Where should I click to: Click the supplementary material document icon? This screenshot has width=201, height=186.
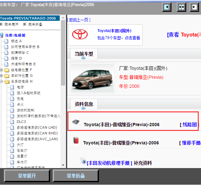point(83,161)
